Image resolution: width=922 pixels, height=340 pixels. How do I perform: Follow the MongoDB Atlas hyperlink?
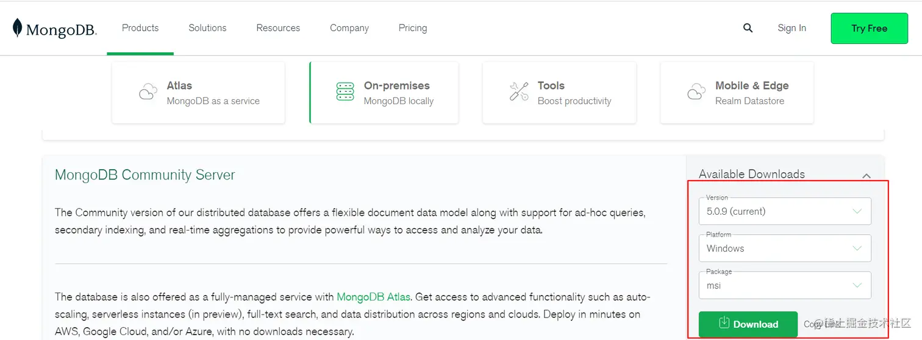[x=373, y=297]
